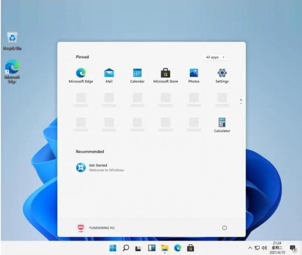Image resolution: width=302 pixels, height=255 pixels.
Task: Click the network icon in system tray
Action: point(257,248)
